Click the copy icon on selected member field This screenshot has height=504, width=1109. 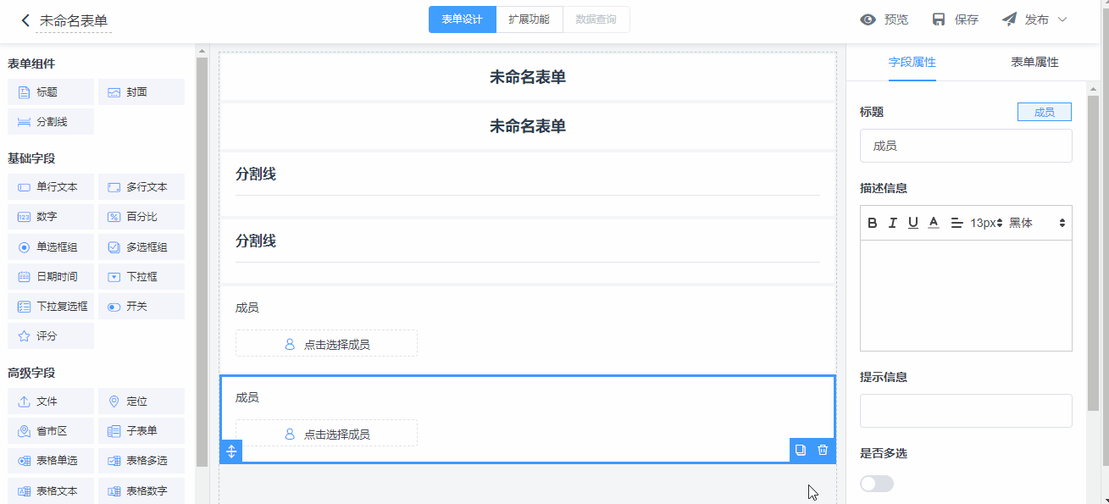coord(799,451)
